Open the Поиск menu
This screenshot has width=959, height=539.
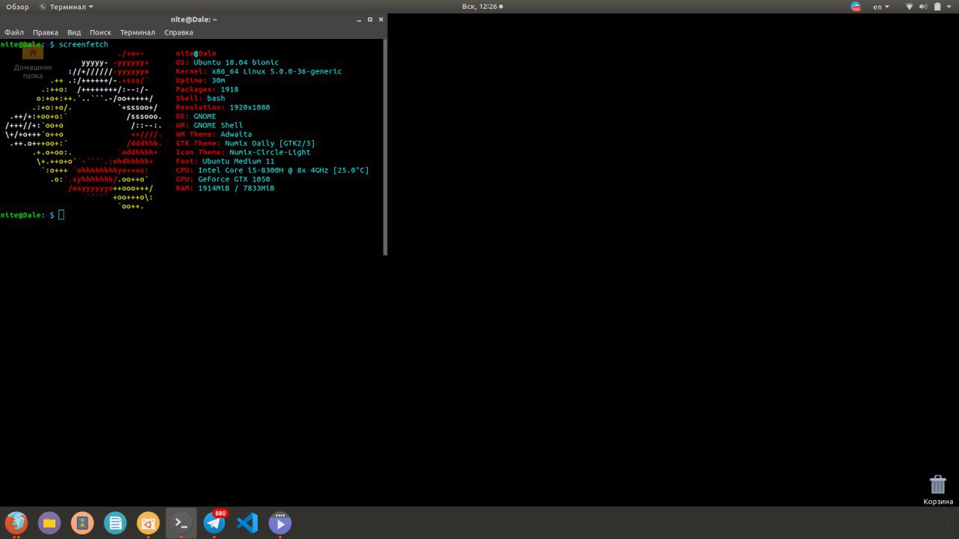pos(100,32)
